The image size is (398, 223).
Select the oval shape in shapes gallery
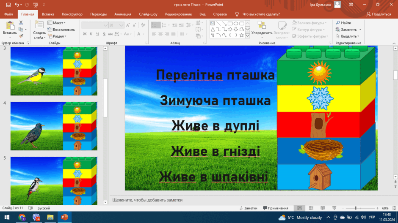coord(236,24)
